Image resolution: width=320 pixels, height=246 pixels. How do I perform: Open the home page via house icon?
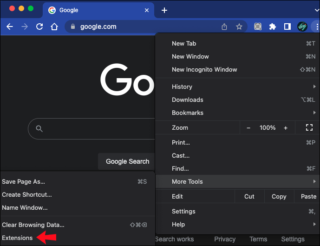click(x=54, y=27)
